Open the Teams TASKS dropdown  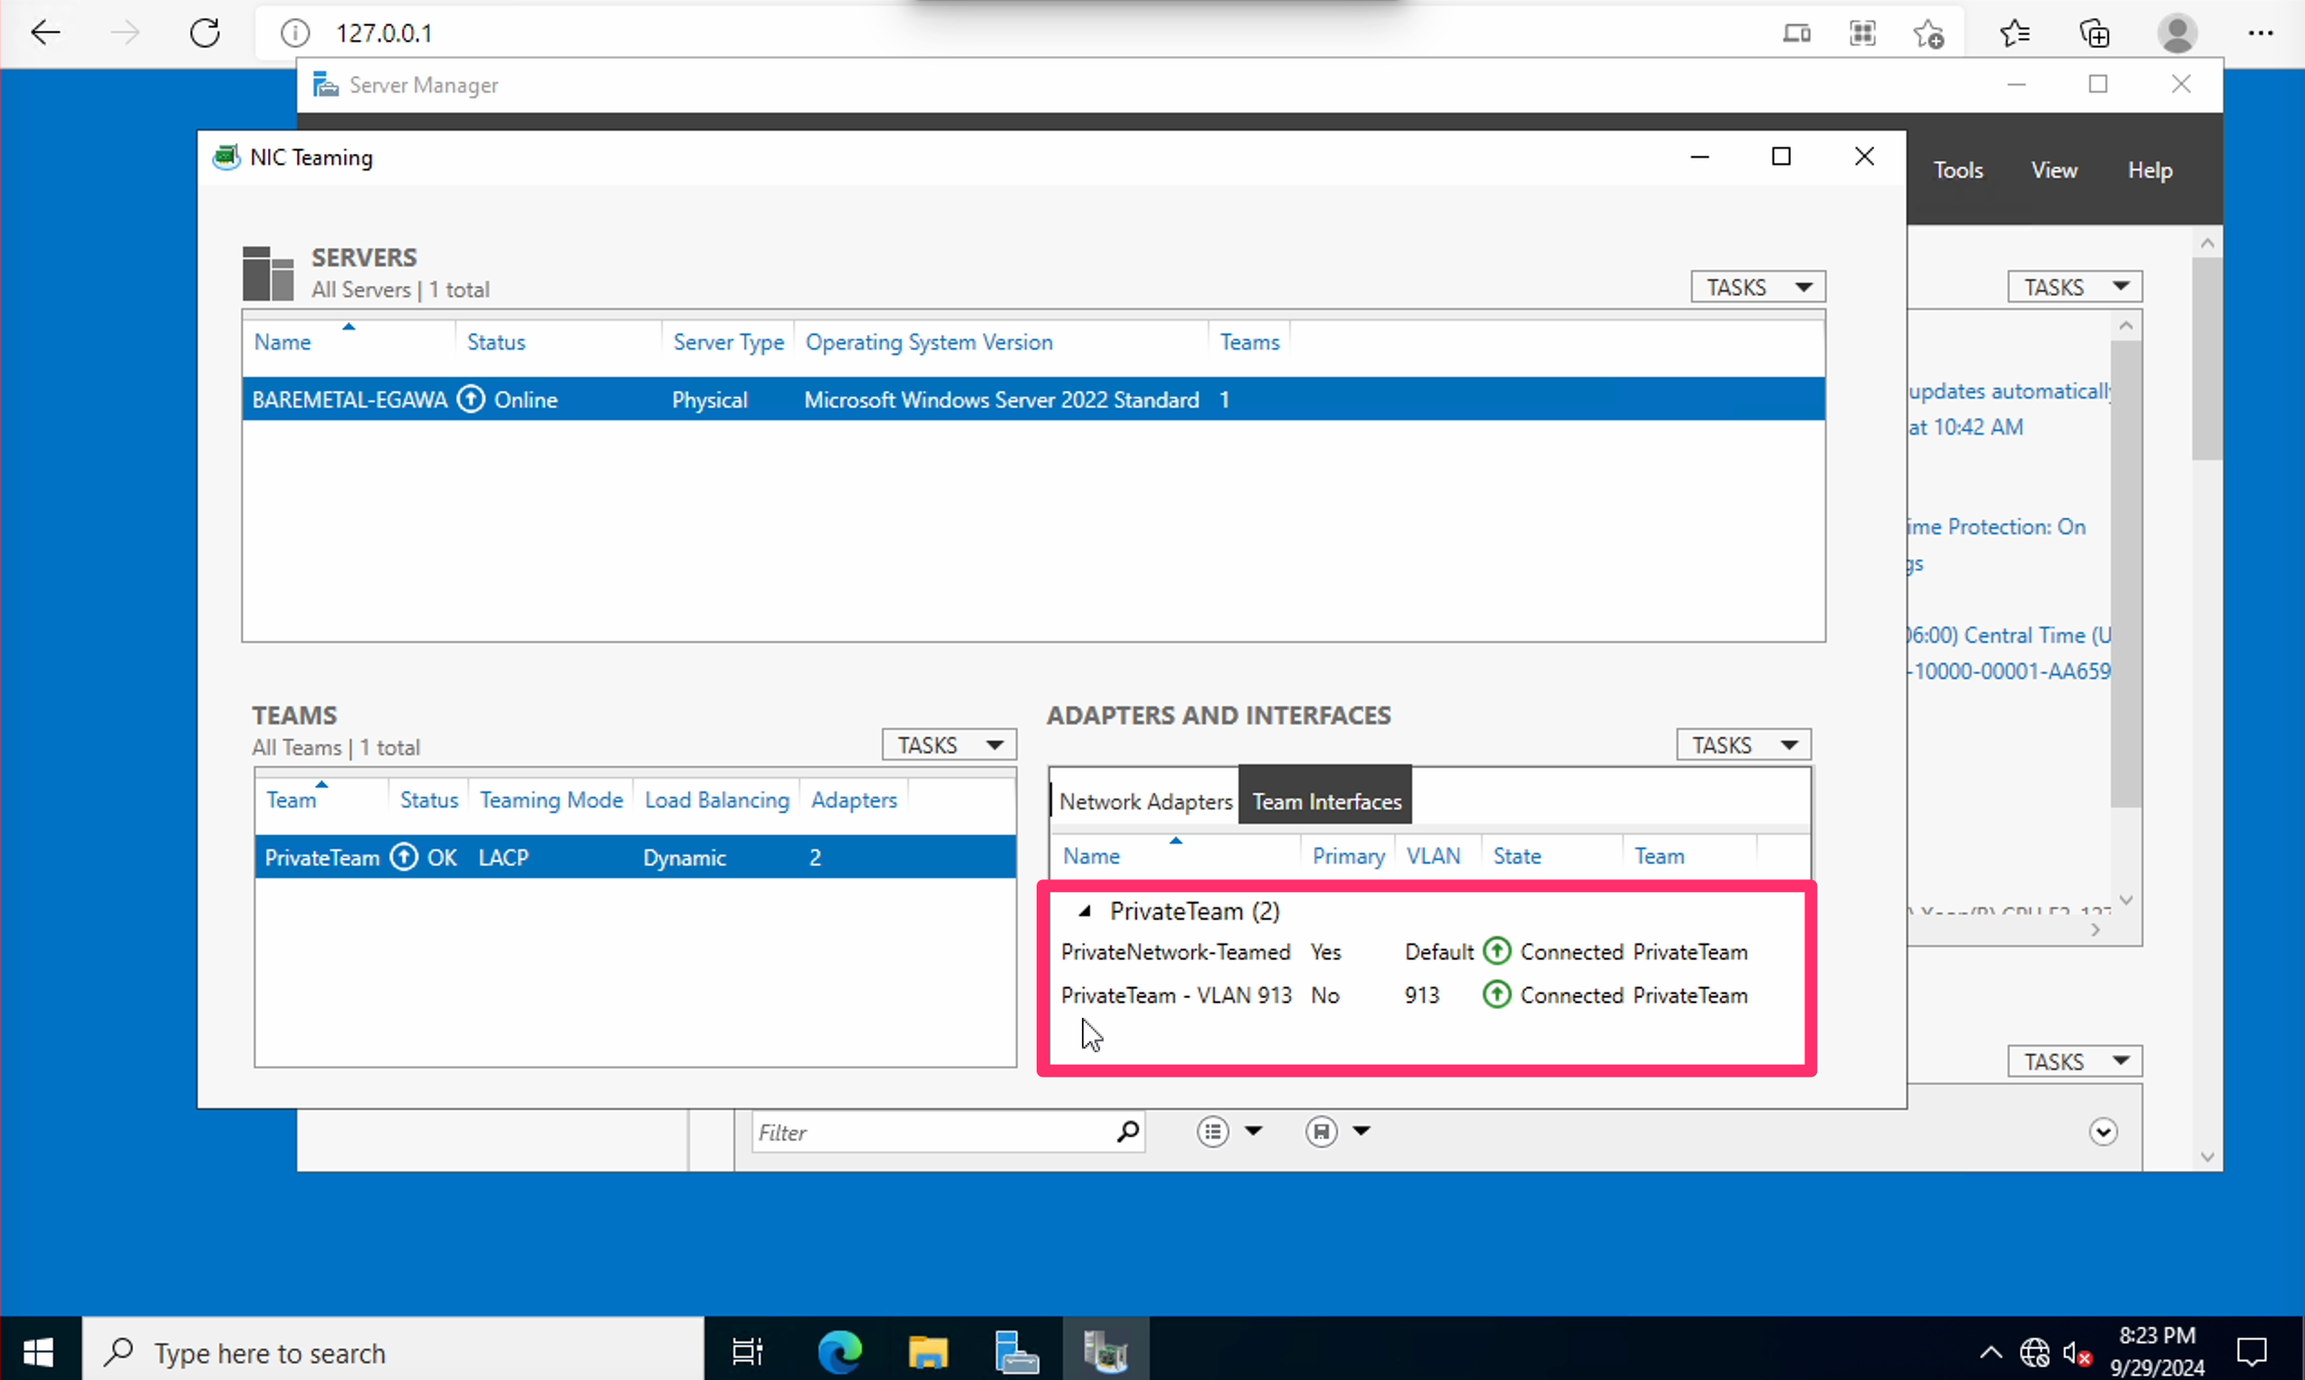(948, 745)
